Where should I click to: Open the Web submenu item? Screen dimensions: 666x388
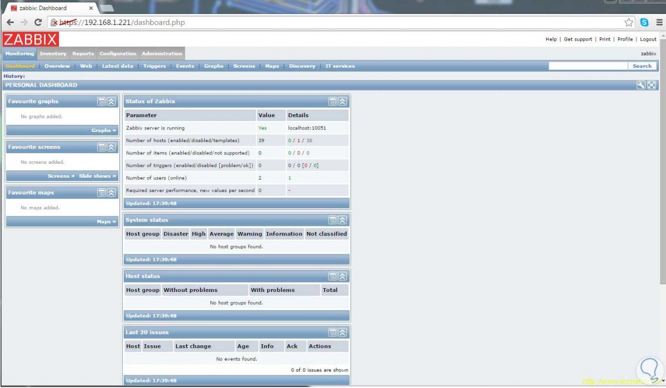pyautogui.click(x=86, y=66)
